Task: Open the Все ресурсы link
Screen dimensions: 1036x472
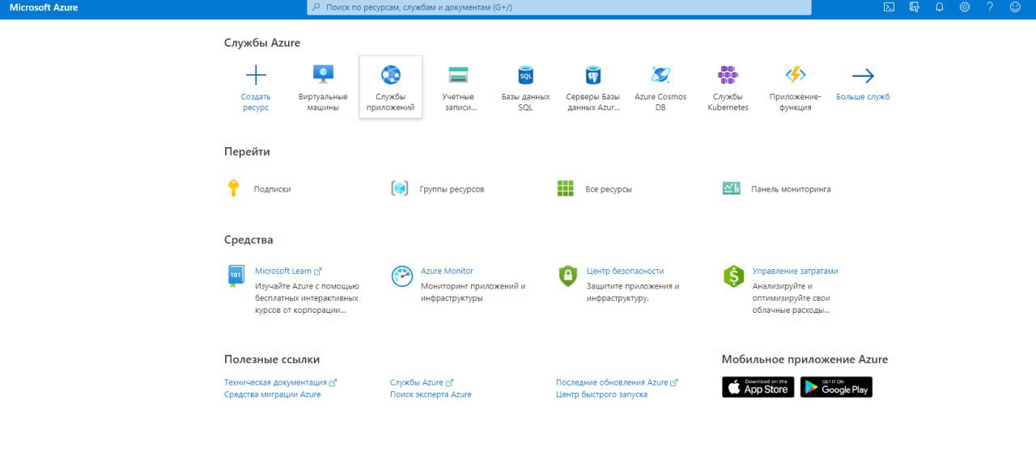Action: (609, 189)
